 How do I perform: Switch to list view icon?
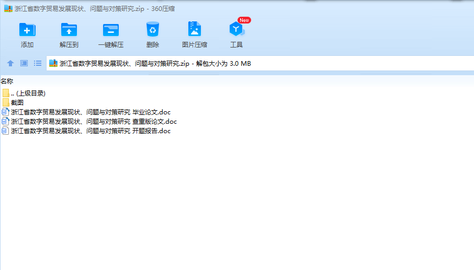38,63
